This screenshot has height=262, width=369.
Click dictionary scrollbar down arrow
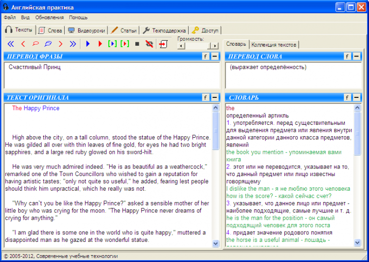pos(357,242)
